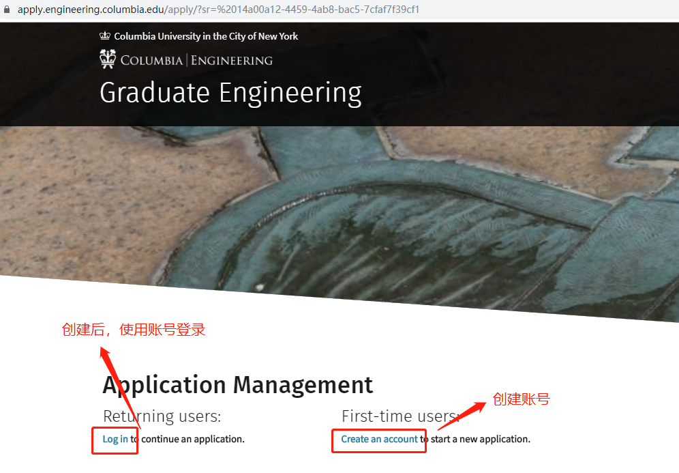Click the First-time users heading
This screenshot has width=679, height=473.
point(401,416)
